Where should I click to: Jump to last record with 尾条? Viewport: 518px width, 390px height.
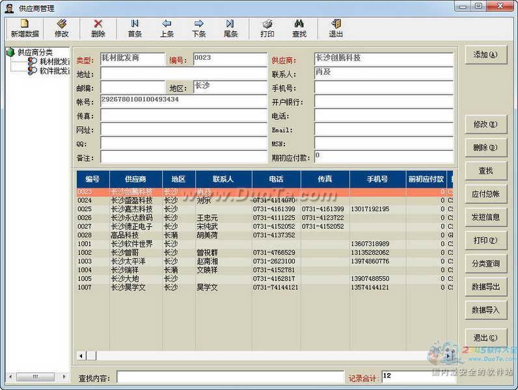point(230,29)
